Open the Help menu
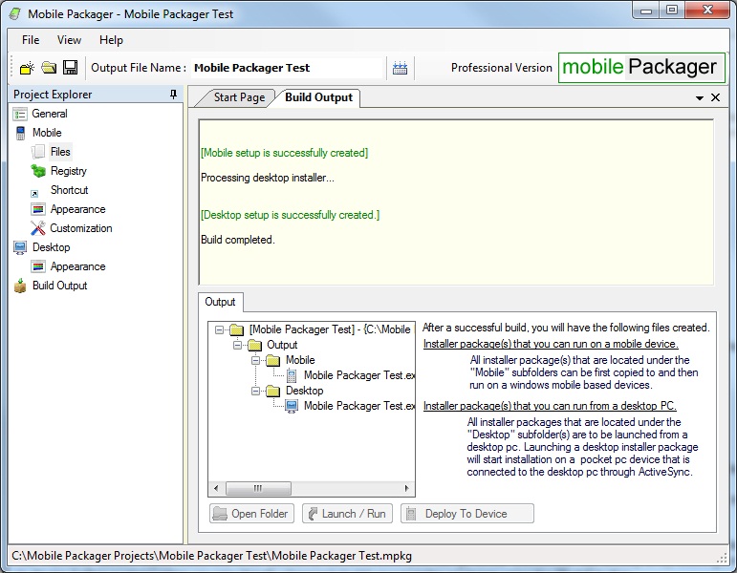This screenshot has width=737, height=573. 111,40
